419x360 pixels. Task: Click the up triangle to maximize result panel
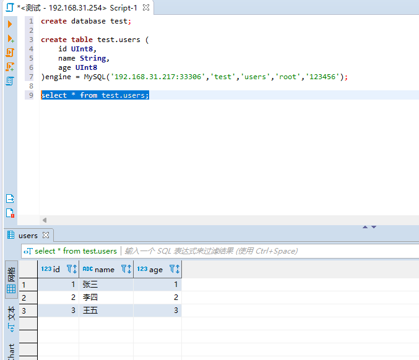pos(365,227)
